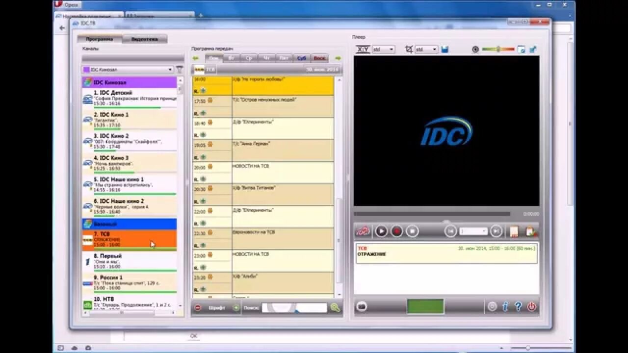Viewport: 628px width, 353px height.
Task: Go to next week with right green arrow
Action: [338, 58]
